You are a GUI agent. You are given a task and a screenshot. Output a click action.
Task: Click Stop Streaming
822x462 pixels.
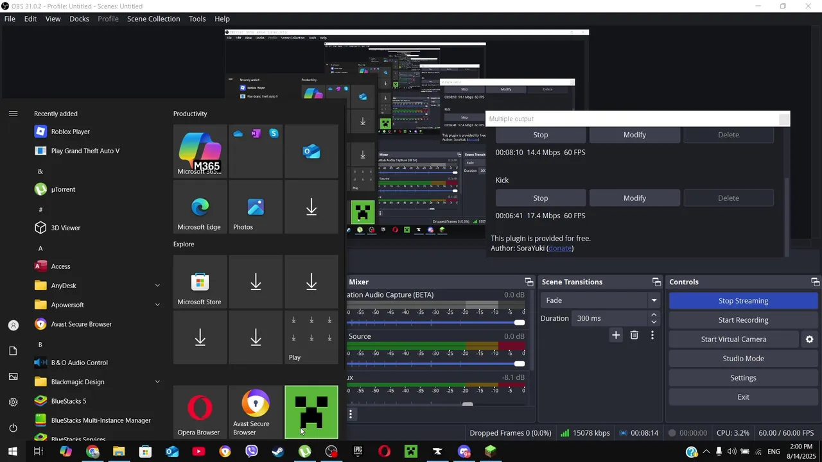point(743,301)
